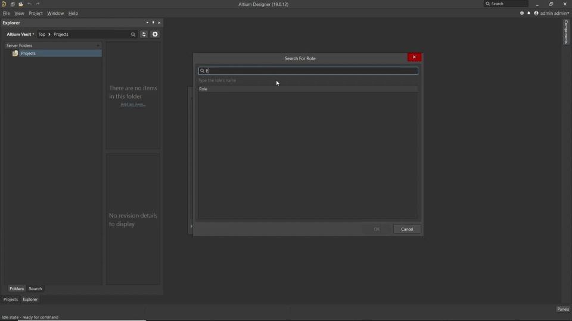Screen dimensions: 572x321
Task: Select the Projects folder icon in tree
Action: [x=15, y=53]
